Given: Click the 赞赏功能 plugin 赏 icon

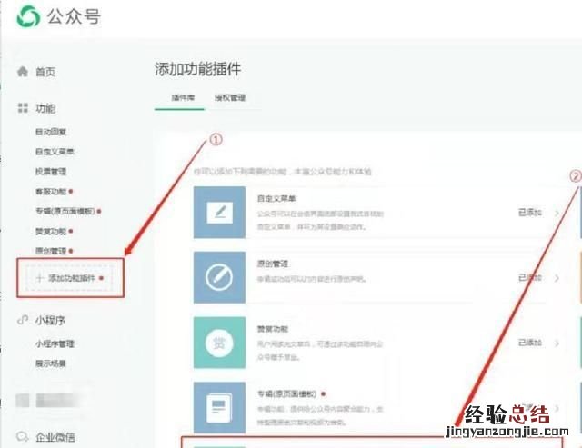Looking at the screenshot, I should point(219,343).
